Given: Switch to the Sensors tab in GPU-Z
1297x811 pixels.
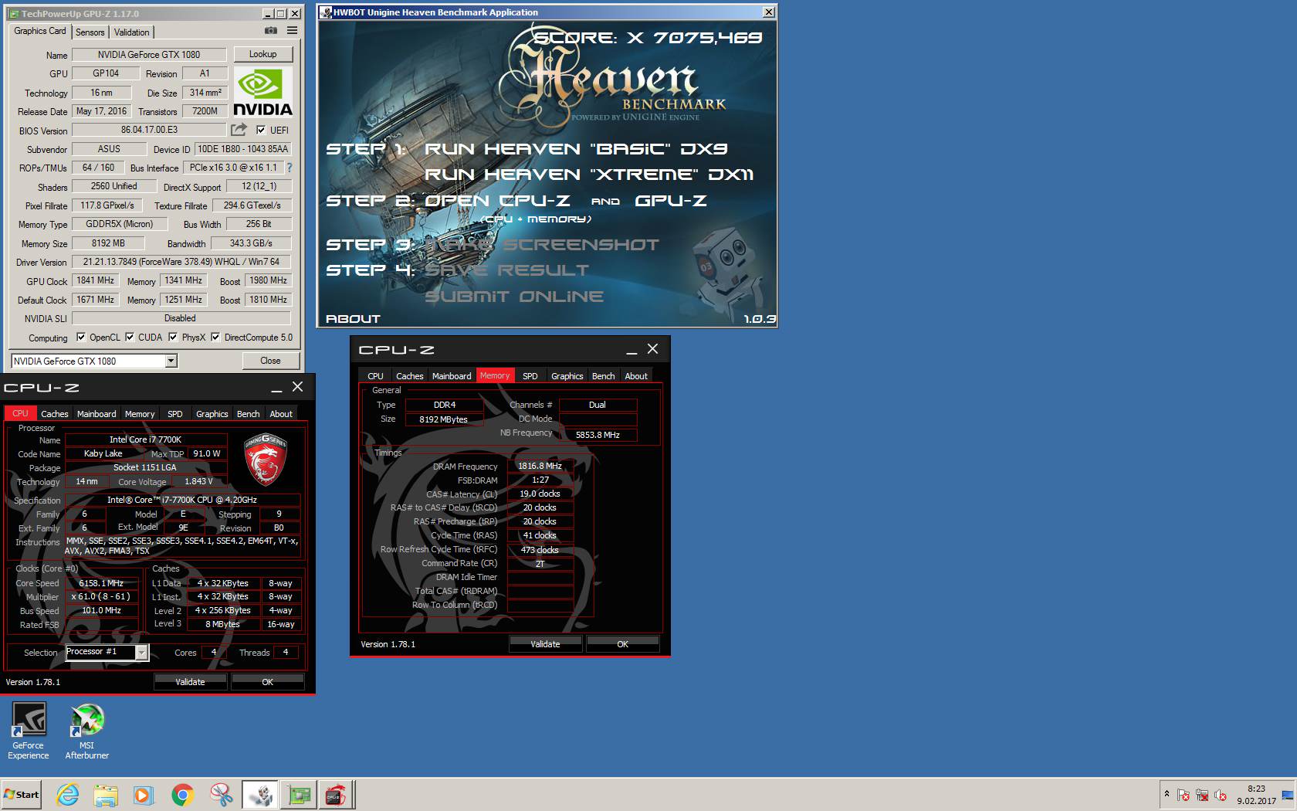Looking at the screenshot, I should pyautogui.click(x=90, y=32).
